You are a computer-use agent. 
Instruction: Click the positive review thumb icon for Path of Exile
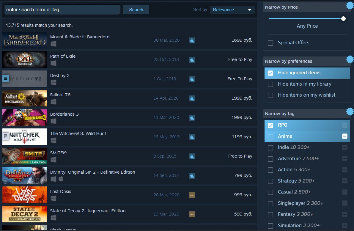[192, 60]
